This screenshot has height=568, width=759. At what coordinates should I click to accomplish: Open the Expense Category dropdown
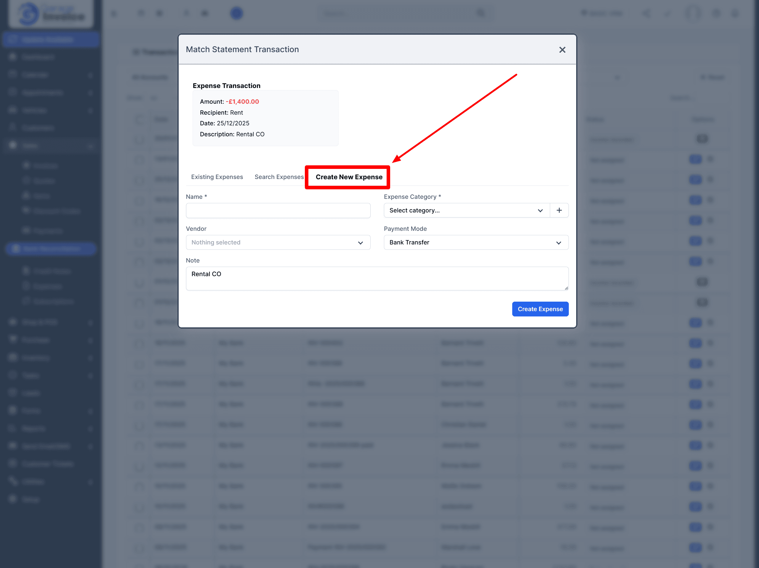(x=466, y=210)
